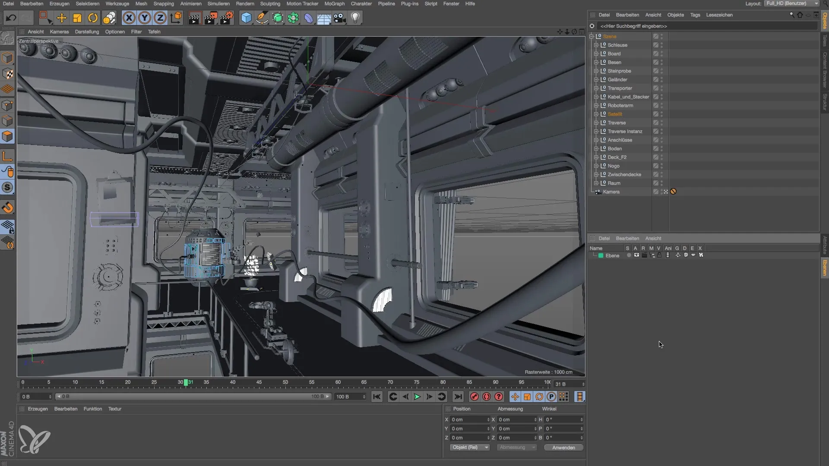Viewport: 829px width, 466px height.
Task: Open layer manager Bearbeiten menu
Action: [x=627, y=238]
